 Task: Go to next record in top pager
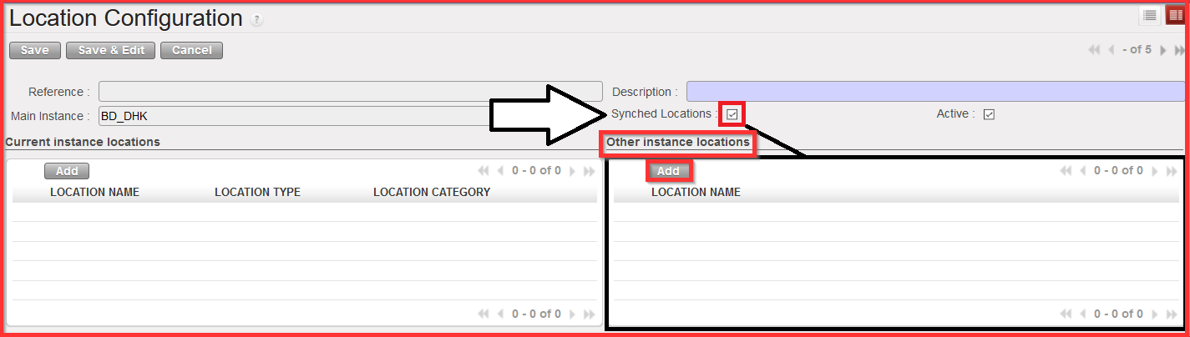(1163, 50)
